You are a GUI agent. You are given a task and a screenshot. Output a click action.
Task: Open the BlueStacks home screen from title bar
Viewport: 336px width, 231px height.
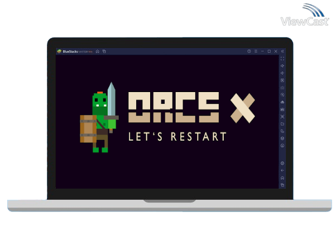[98, 51]
